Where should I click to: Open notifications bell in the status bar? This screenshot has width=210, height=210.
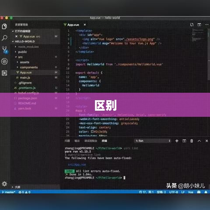click(206, 192)
